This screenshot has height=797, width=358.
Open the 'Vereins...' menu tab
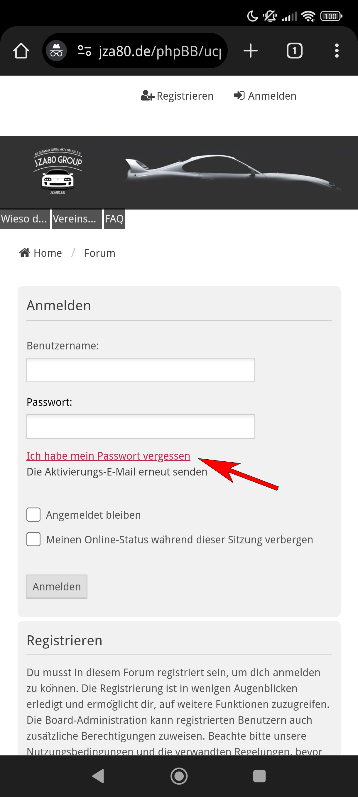point(76,219)
